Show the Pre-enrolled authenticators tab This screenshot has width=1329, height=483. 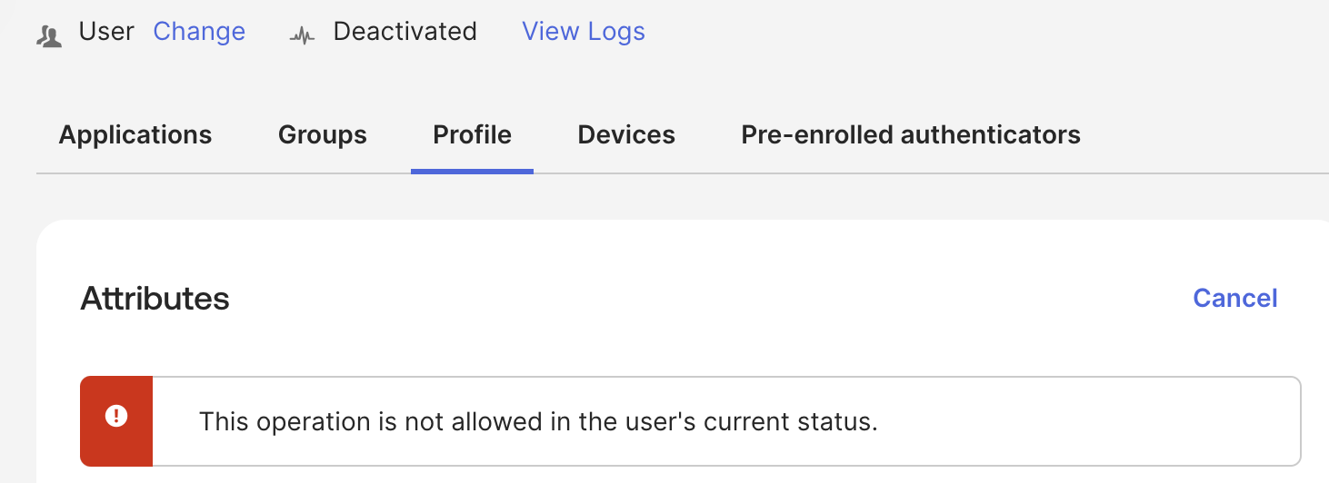pyautogui.click(x=911, y=135)
